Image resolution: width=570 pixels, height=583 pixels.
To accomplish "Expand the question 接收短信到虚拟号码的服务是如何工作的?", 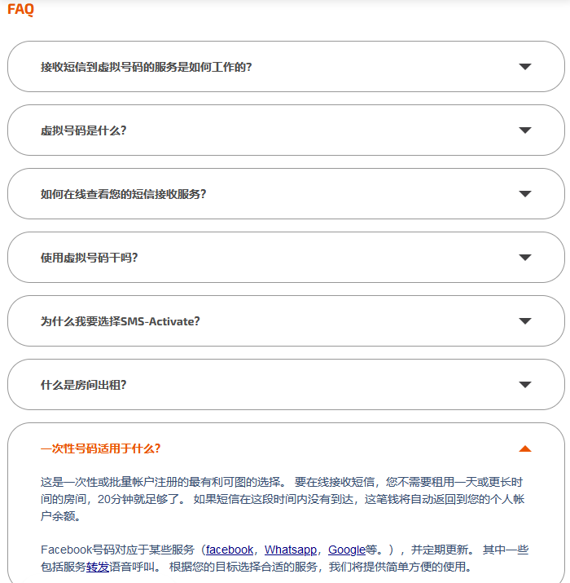I will click(146, 67).
